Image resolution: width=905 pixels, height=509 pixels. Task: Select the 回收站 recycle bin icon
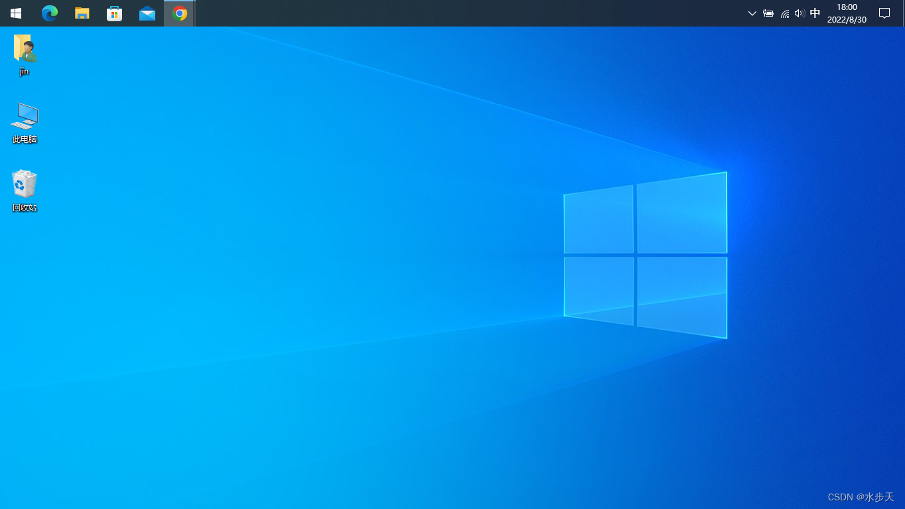click(25, 191)
